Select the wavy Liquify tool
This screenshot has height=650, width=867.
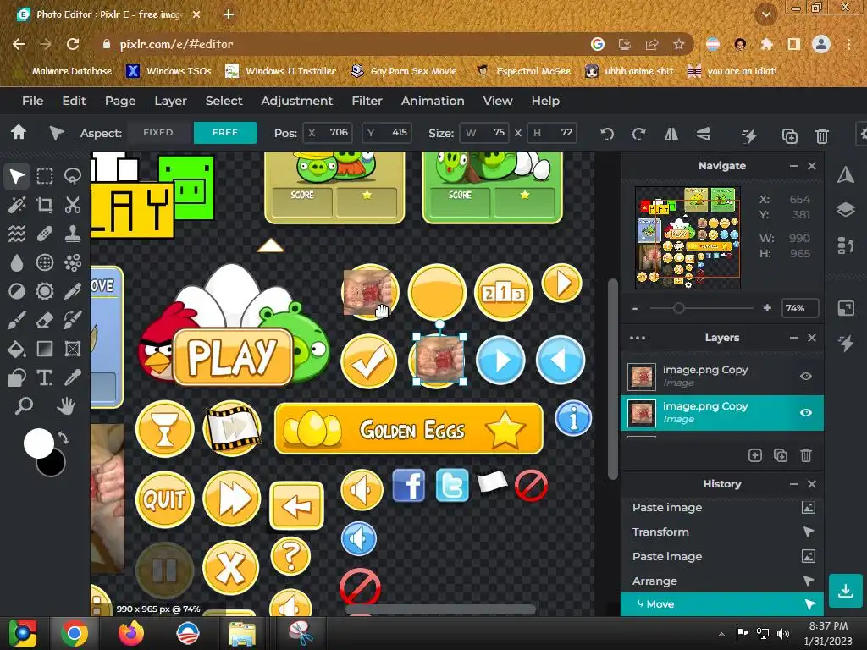[17, 234]
